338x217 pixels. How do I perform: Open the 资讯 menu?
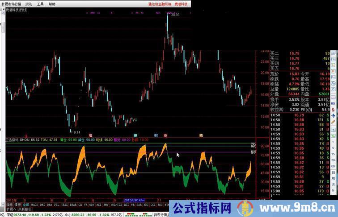[x=29, y=4]
